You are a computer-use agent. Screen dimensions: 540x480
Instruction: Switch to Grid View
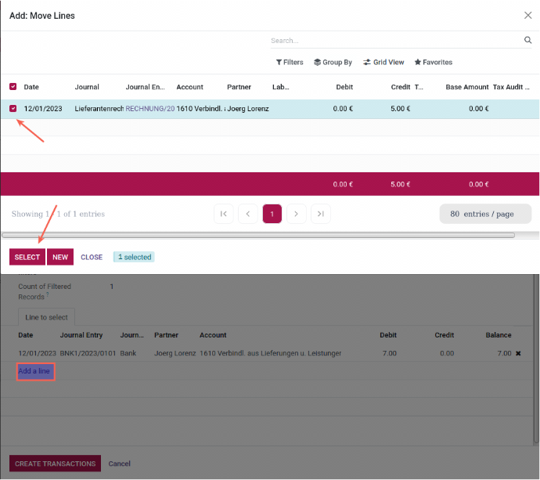383,63
